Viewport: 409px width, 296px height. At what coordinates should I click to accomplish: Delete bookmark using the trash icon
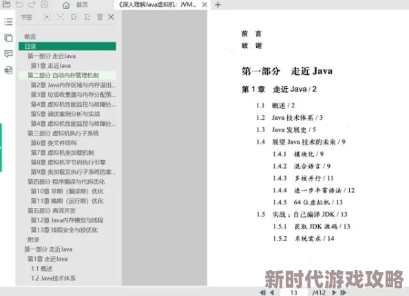[x=100, y=17]
